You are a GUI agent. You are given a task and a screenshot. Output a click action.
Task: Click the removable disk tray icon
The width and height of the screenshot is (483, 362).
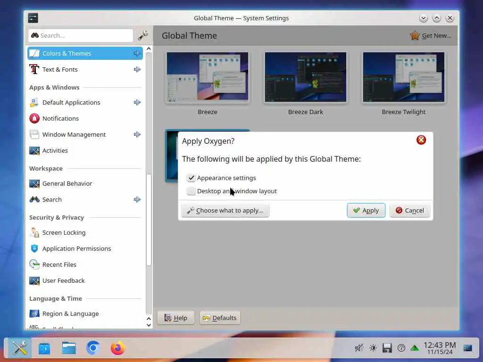(x=387, y=348)
